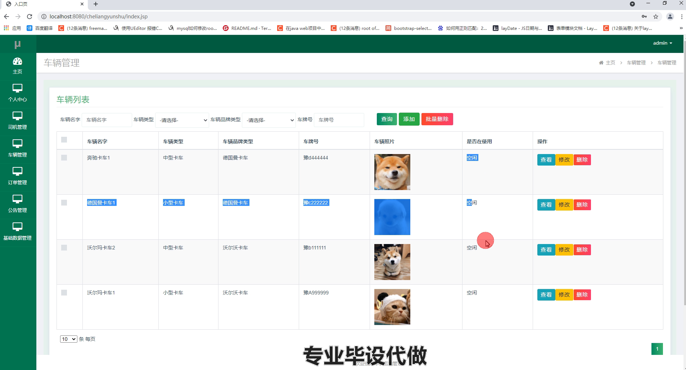
Task: Close the 入口页 browser tab
Action: point(82,4)
